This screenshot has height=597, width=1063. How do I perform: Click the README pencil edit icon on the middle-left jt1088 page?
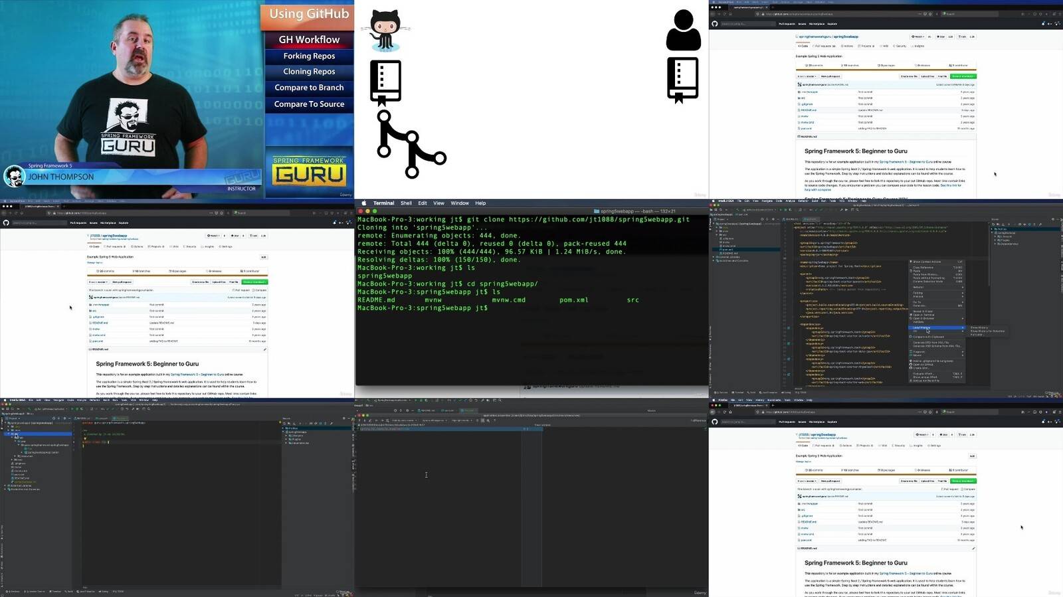pos(264,349)
